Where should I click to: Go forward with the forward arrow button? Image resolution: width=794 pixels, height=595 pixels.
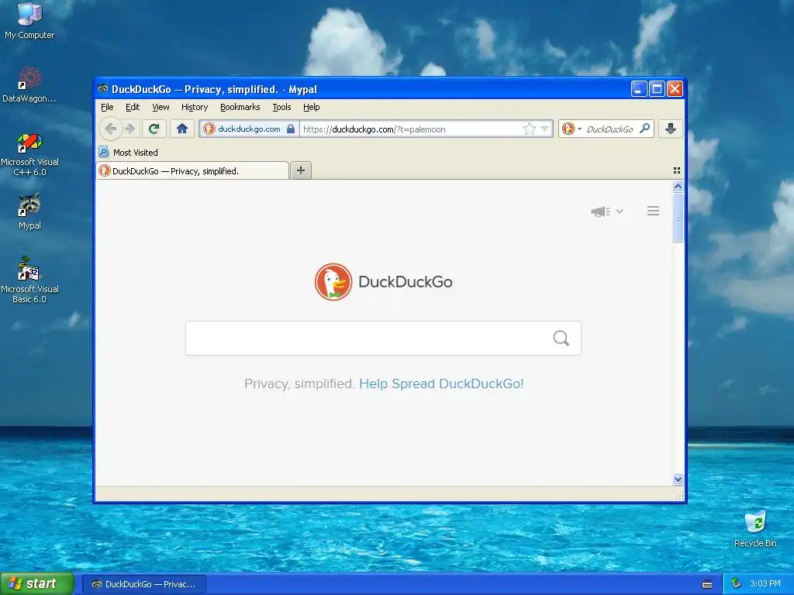pos(130,129)
